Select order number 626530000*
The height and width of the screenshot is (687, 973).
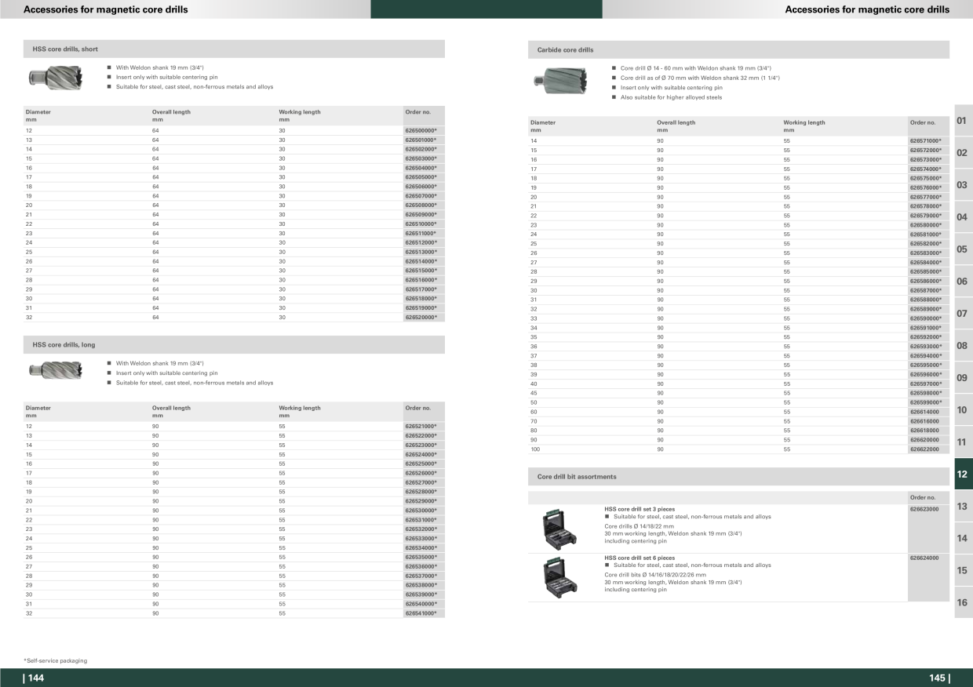pyautogui.click(x=421, y=511)
